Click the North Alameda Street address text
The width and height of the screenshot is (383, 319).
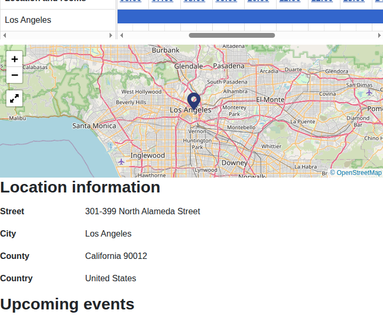143,212
